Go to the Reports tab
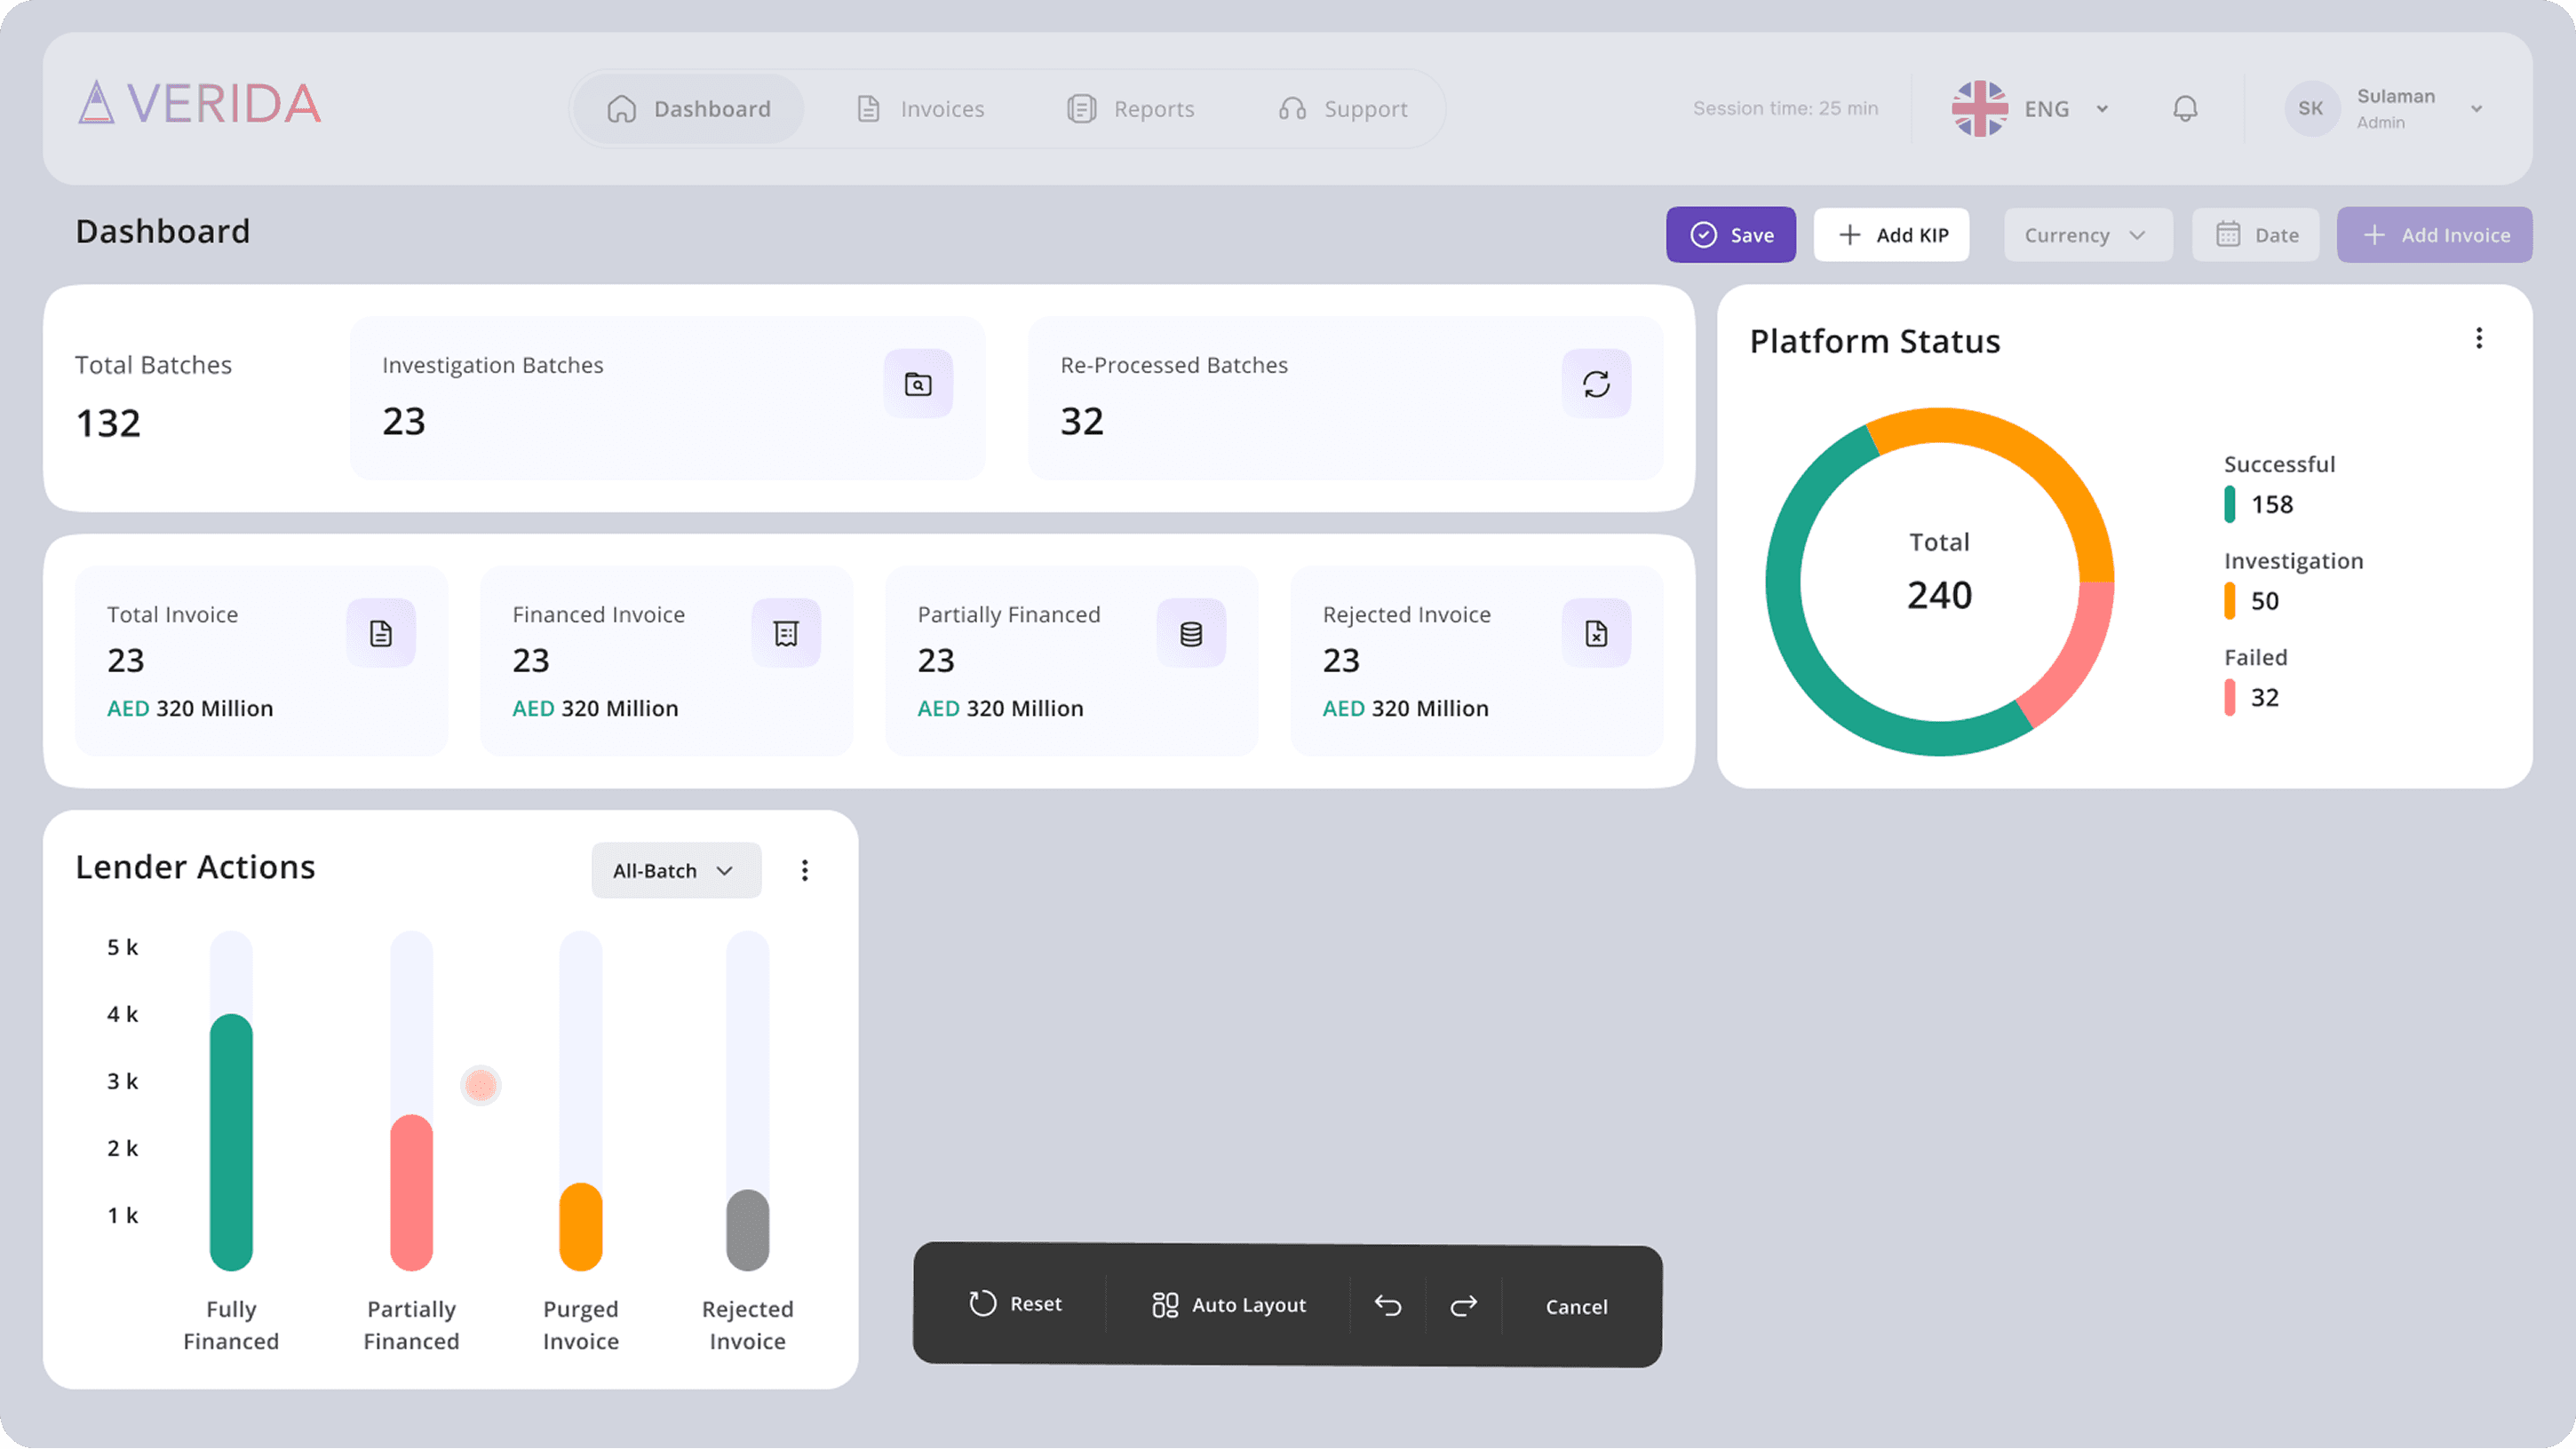 coord(1131,109)
